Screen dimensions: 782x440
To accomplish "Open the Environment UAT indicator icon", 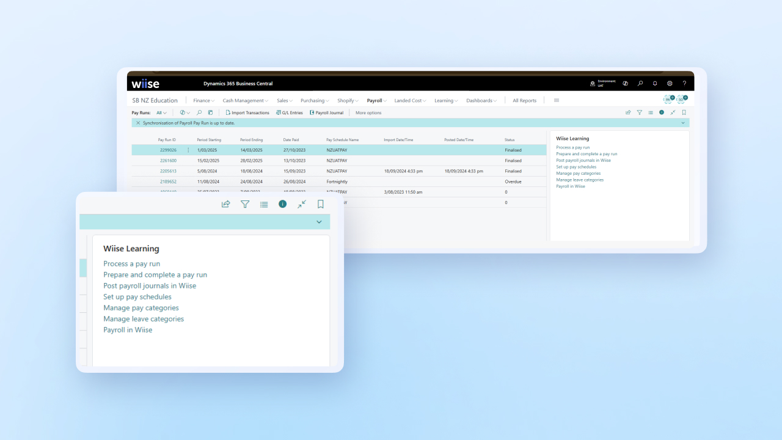I will [592, 84].
